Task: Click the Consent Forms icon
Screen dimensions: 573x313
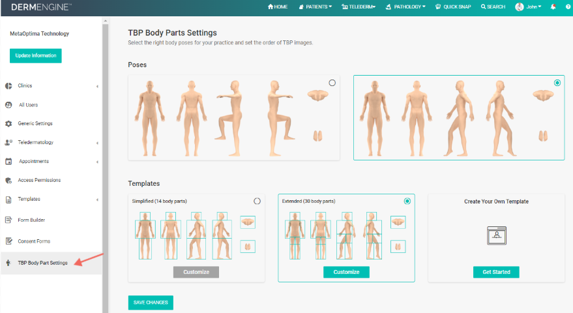Action: click(x=8, y=241)
